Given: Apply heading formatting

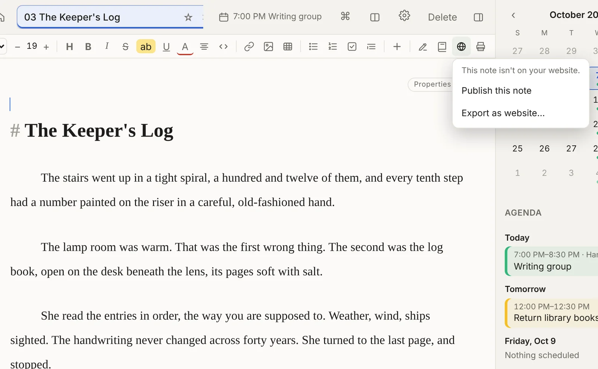Looking at the screenshot, I should (x=70, y=47).
